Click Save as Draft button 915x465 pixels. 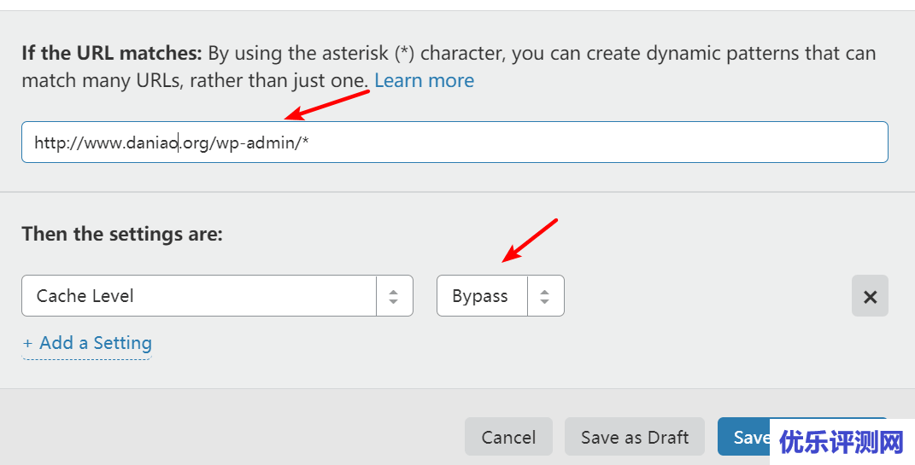coord(634,437)
